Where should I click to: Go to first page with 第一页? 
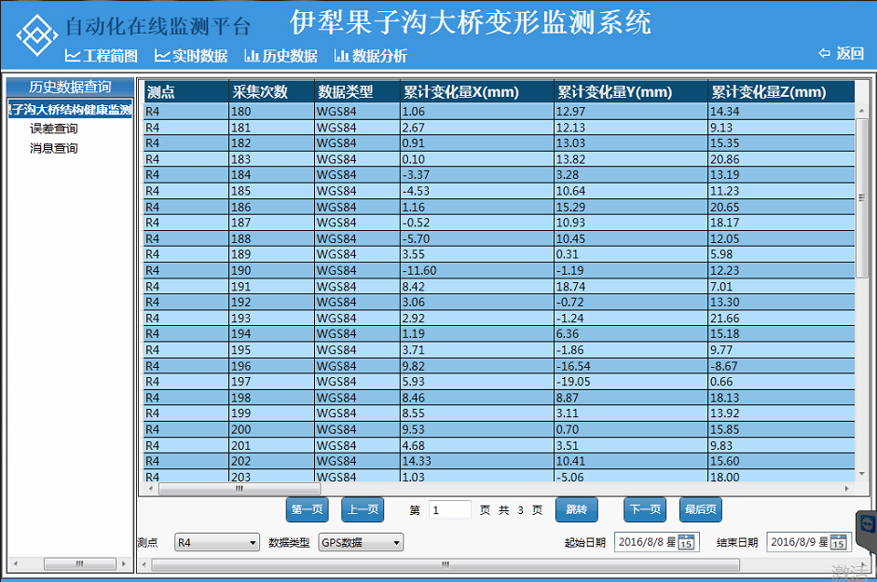[307, 509]
